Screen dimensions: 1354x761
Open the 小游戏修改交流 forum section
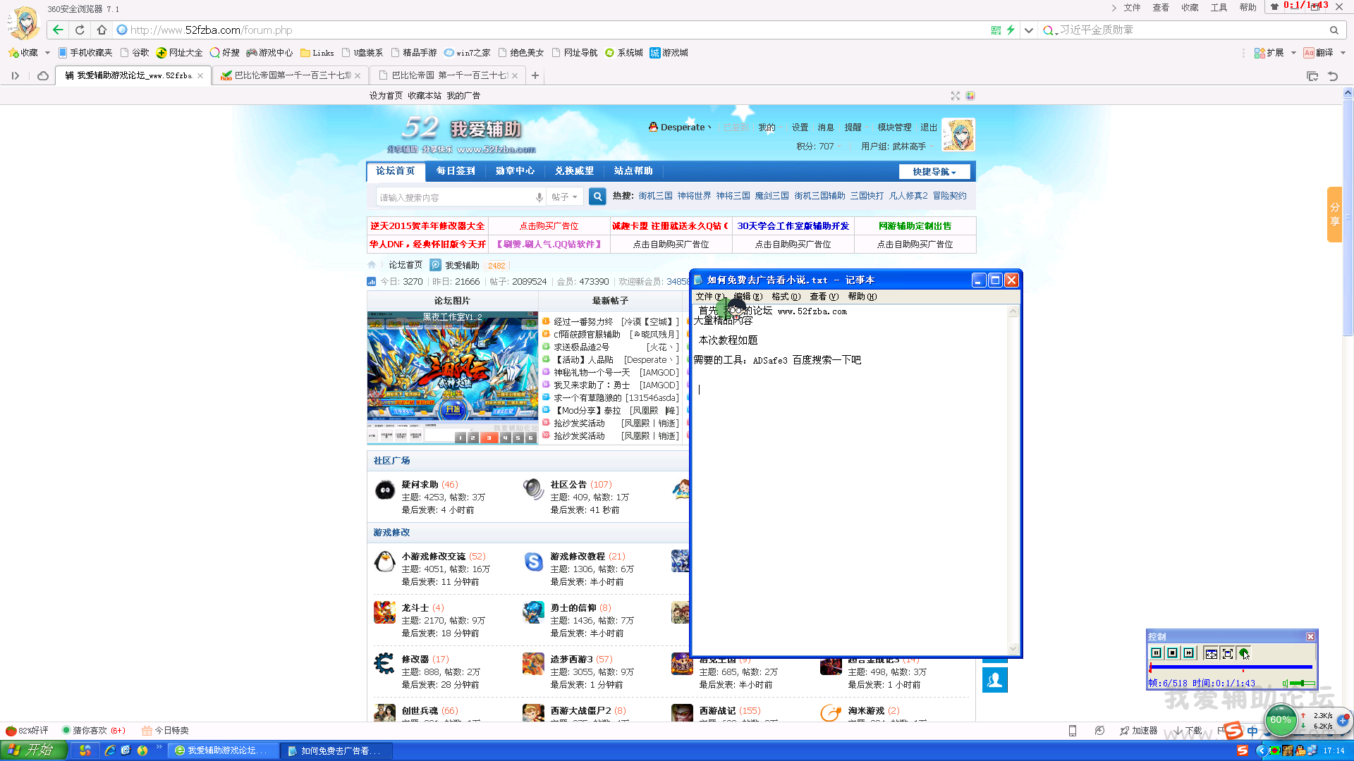(434, 557)
